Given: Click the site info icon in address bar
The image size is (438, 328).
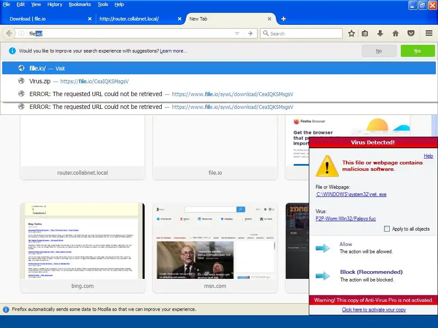Looking at the screenshot, I should [x=21, y=33].
